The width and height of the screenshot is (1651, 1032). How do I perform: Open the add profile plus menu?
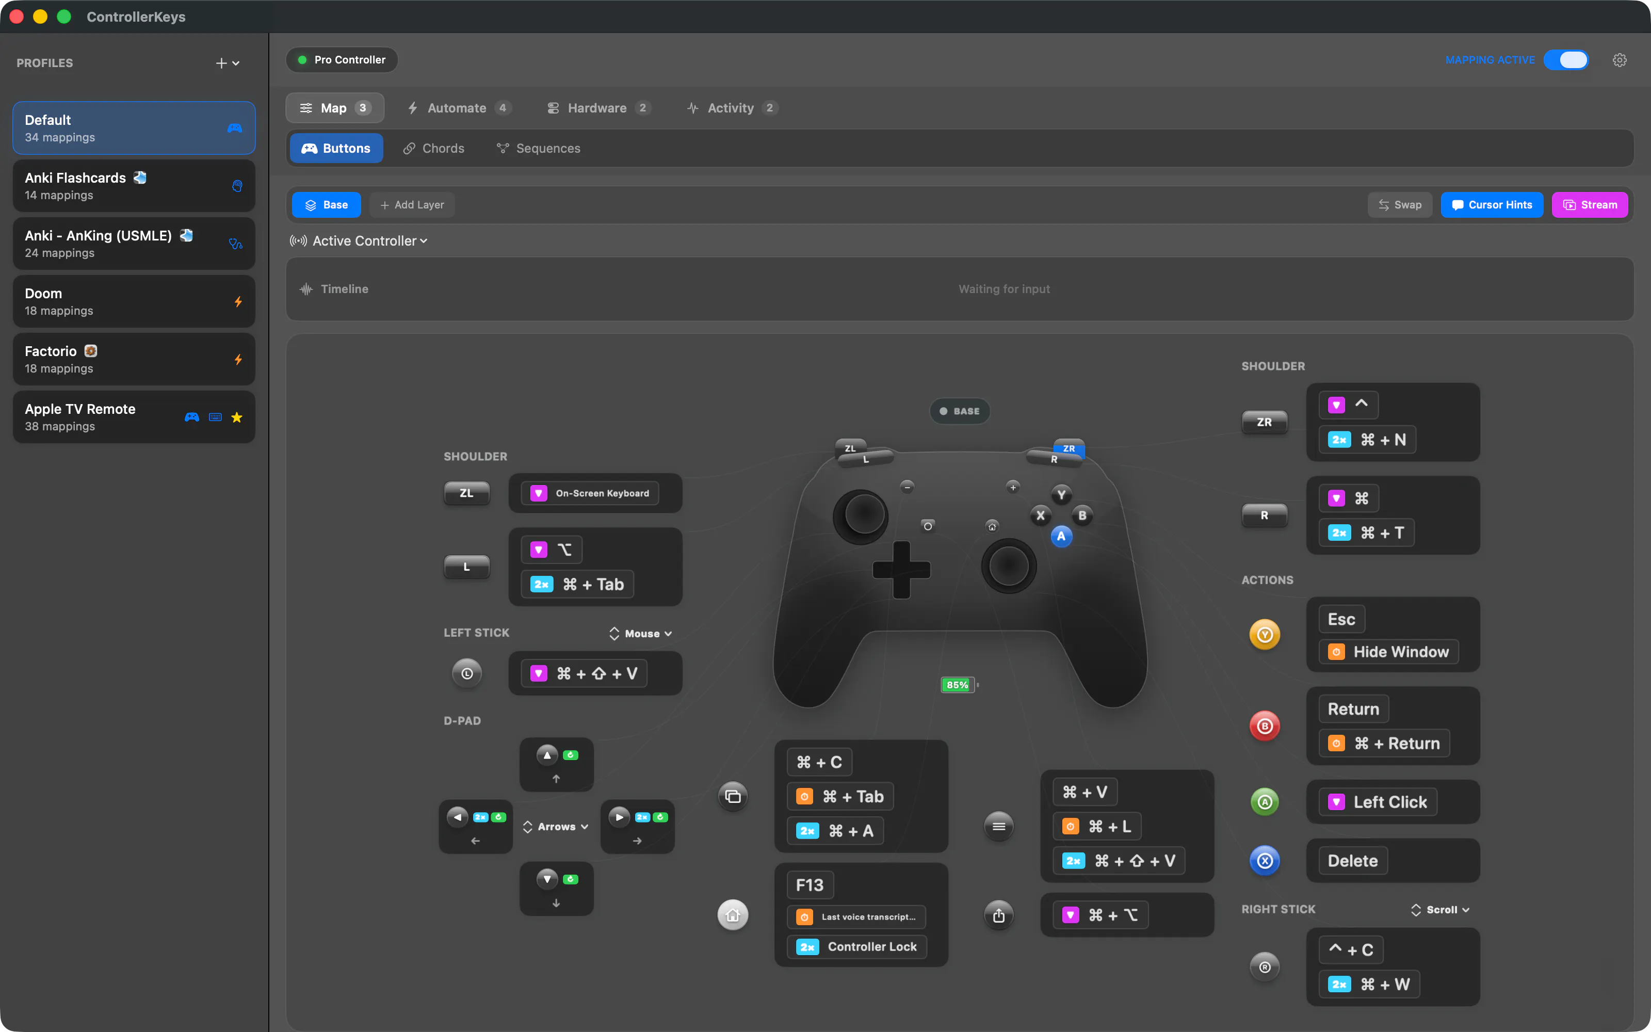coord(228,63)
